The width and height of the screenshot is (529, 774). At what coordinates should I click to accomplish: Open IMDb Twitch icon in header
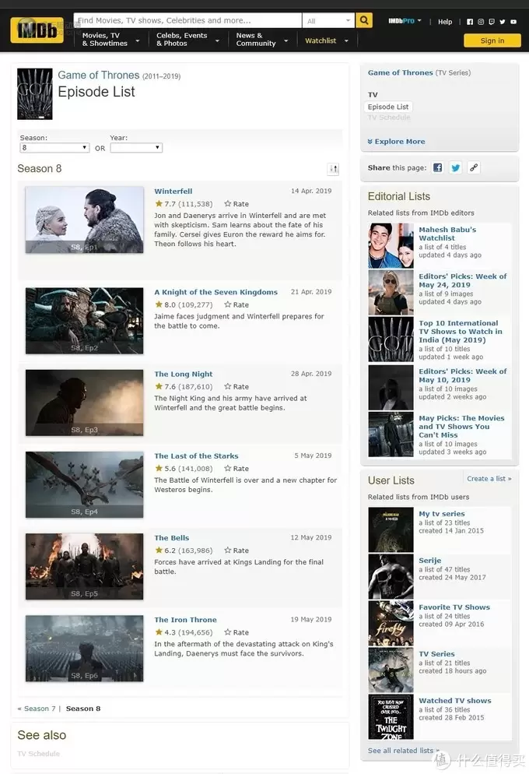point(492,22)
